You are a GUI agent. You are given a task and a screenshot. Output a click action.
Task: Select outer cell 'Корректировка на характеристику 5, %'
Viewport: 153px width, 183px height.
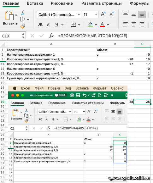tap(51, 64)
